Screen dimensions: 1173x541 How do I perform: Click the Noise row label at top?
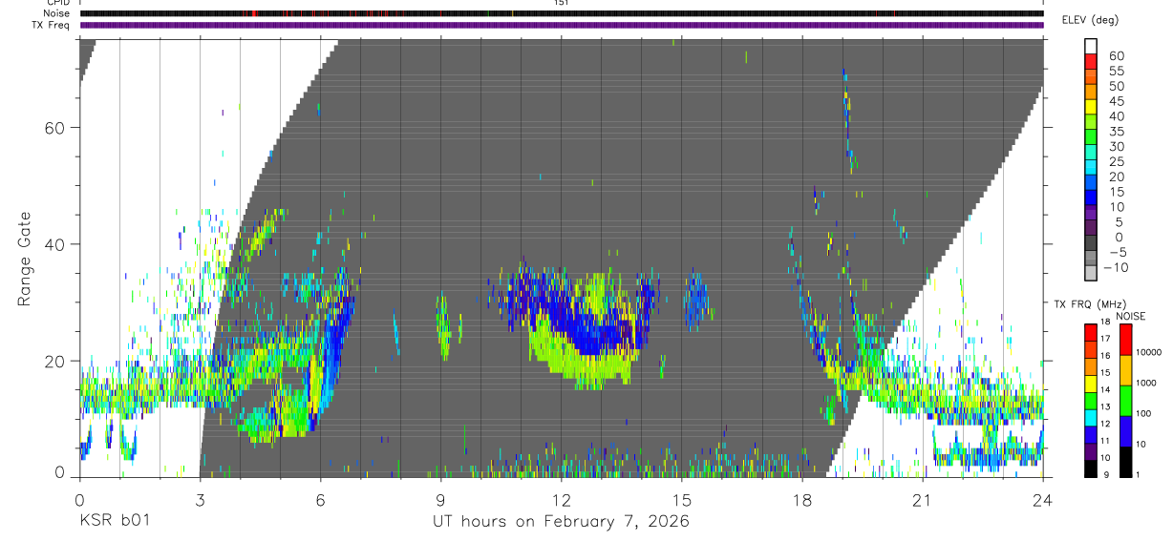click(58, 13)
